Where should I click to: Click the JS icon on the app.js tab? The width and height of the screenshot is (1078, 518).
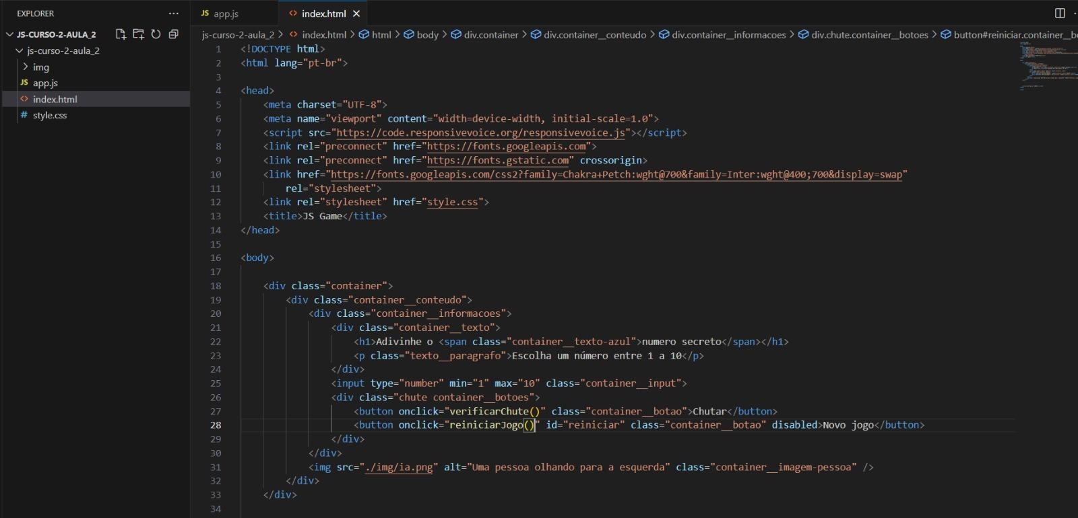(205, 13)
